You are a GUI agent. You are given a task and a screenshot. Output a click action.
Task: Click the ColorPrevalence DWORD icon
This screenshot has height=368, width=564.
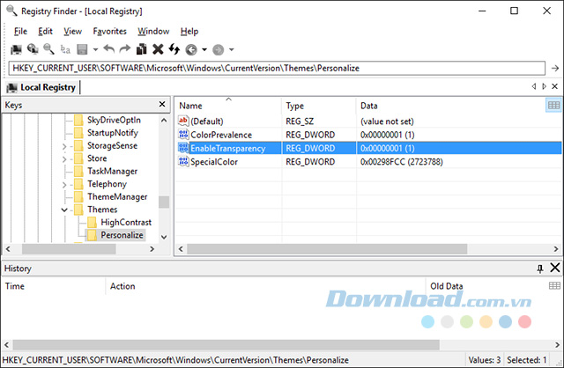tap(183, 135)
